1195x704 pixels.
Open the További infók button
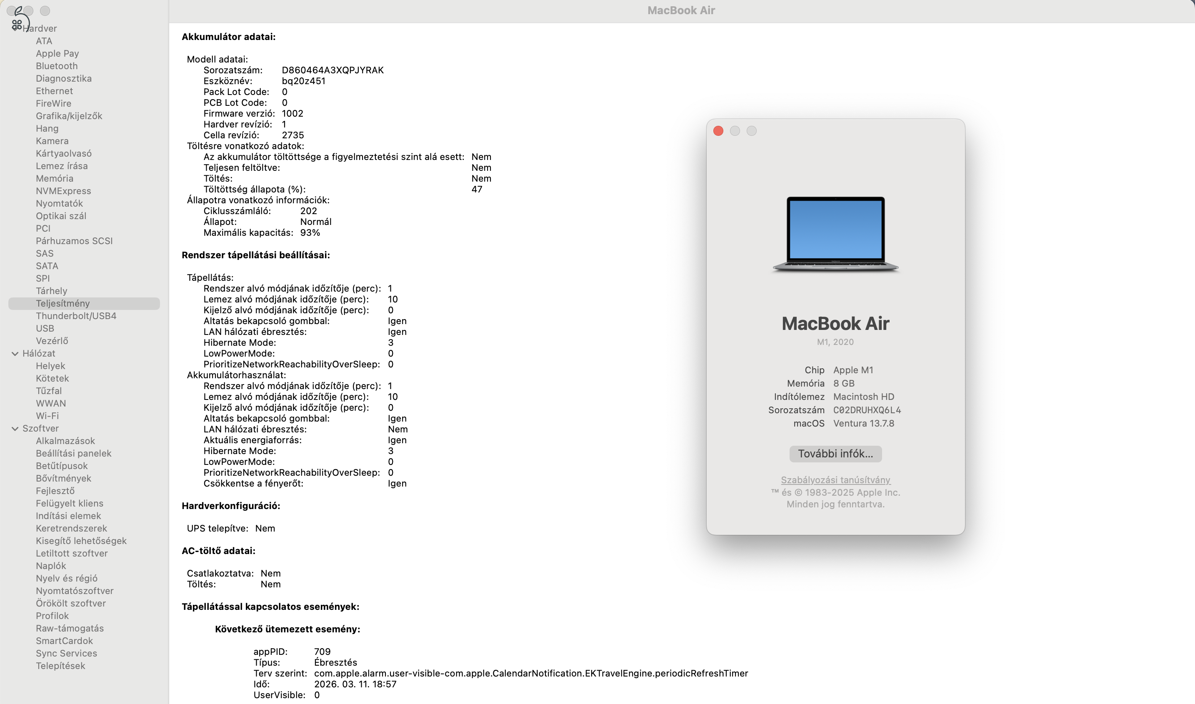click(835, 454)
